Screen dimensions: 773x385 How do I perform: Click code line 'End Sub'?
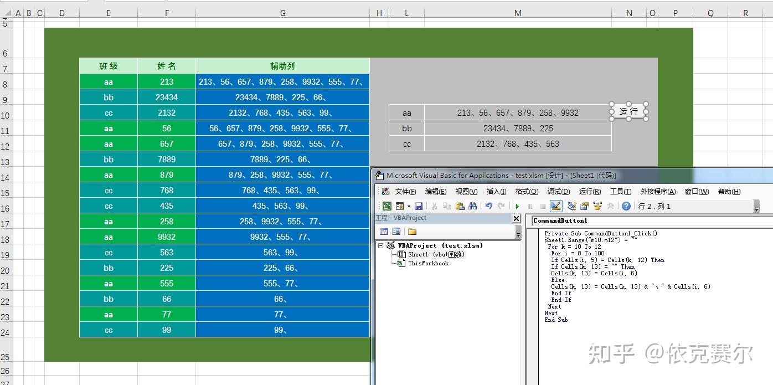pos(556,320)
